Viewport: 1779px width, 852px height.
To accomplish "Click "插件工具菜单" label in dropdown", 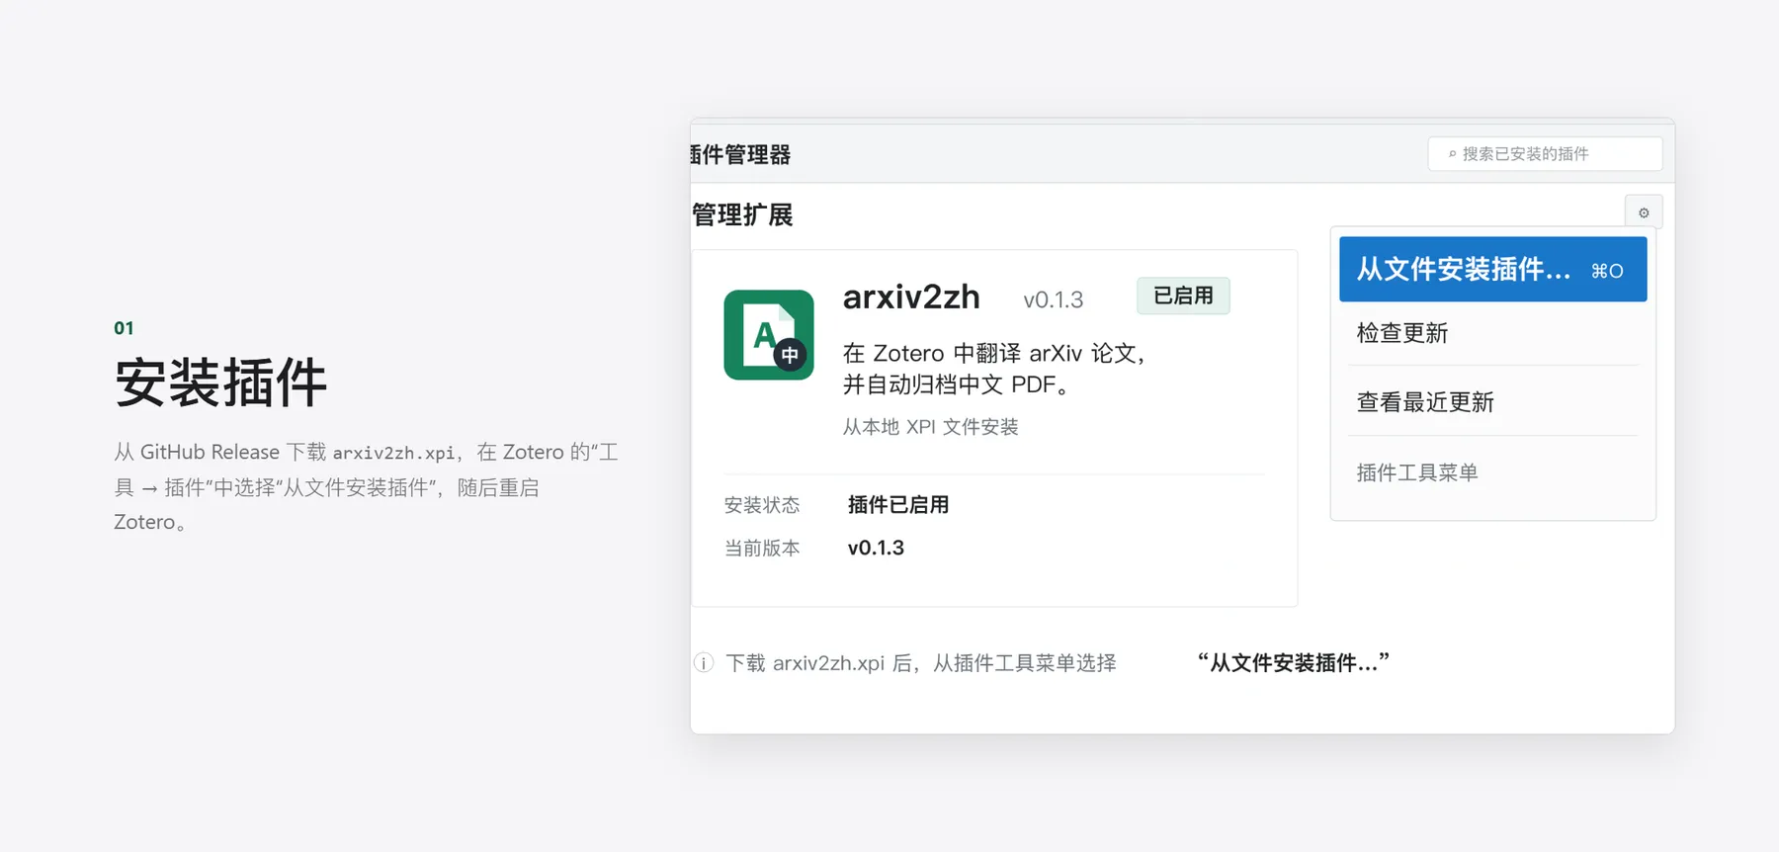I will pyautogui.click(x=1417, y=472).
